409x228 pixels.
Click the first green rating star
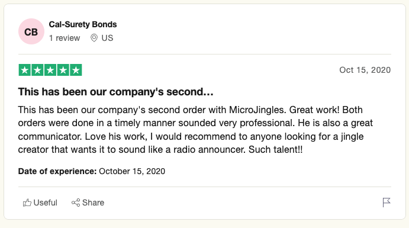click(x=25, y=70)
